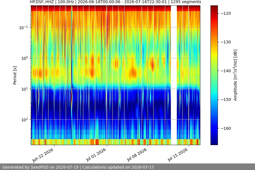Screen dimensions: 255x170
Task: Click the −130 colorbar tick label
Action: (x=226, y=42)
